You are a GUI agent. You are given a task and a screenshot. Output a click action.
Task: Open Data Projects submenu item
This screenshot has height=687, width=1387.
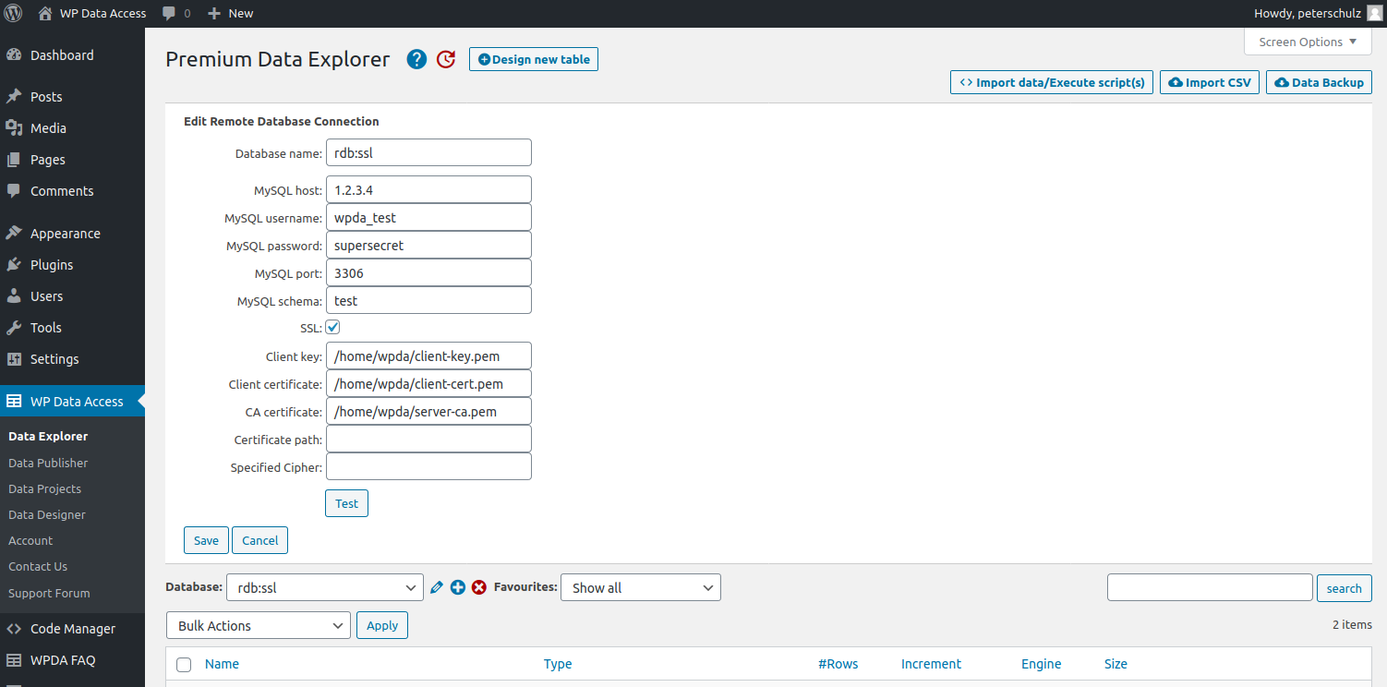click(44, 488)
